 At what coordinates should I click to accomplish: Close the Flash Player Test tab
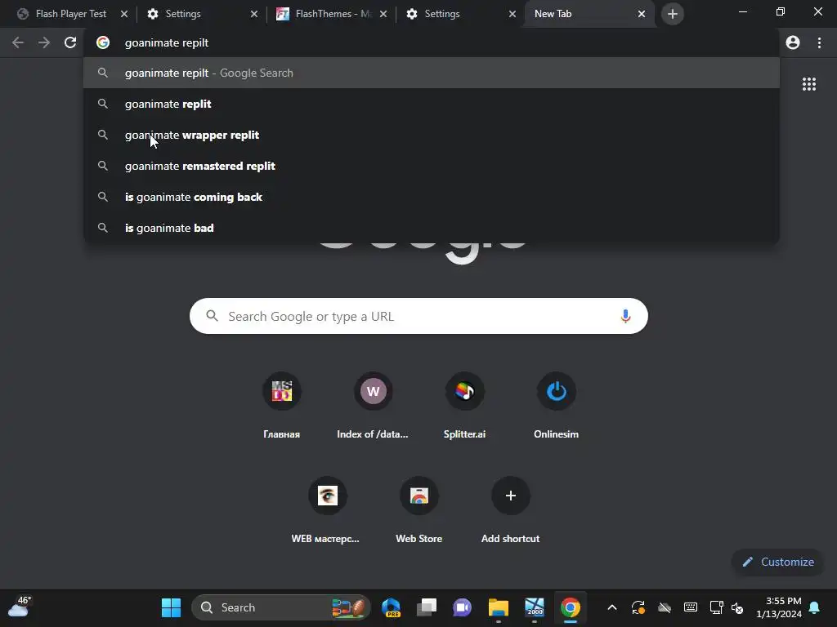tap(124, 14)
